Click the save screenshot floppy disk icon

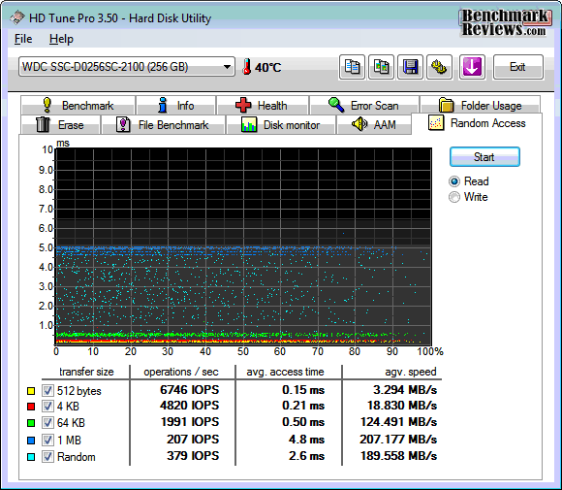(x=410, y=67)
